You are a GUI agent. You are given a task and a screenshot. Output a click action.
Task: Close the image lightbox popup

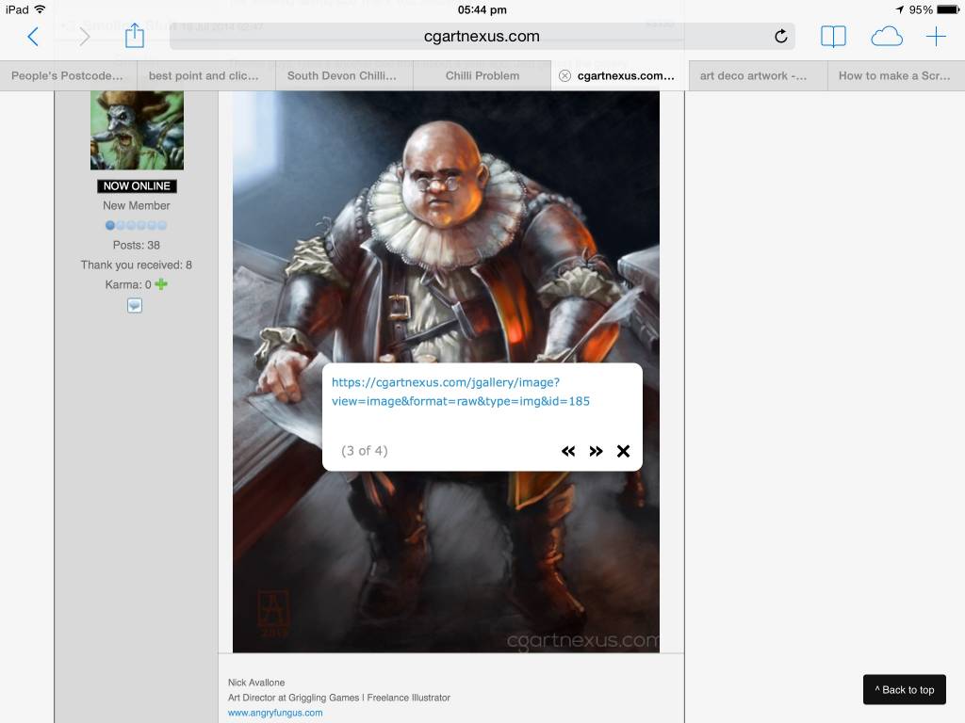click(623, 451)
